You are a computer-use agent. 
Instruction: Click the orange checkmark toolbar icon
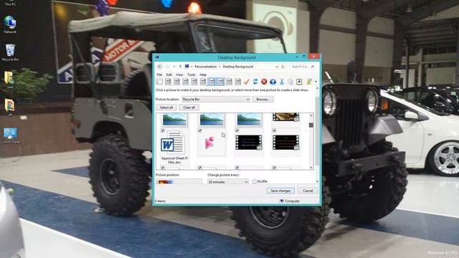tap(247, 82)
